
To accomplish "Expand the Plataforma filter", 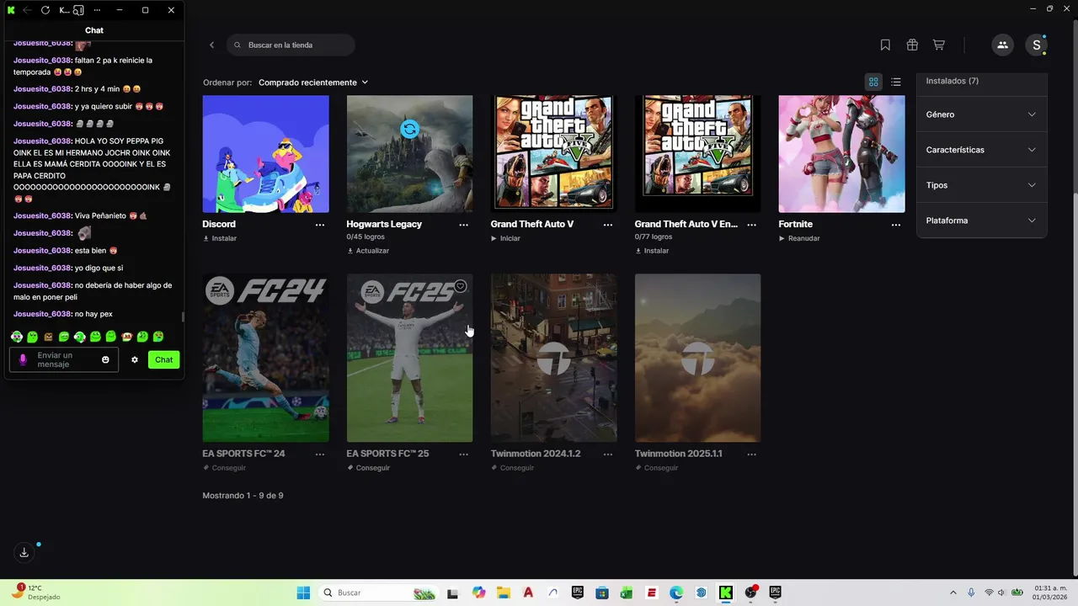I will pyautogui.click(x=981, y=221).
